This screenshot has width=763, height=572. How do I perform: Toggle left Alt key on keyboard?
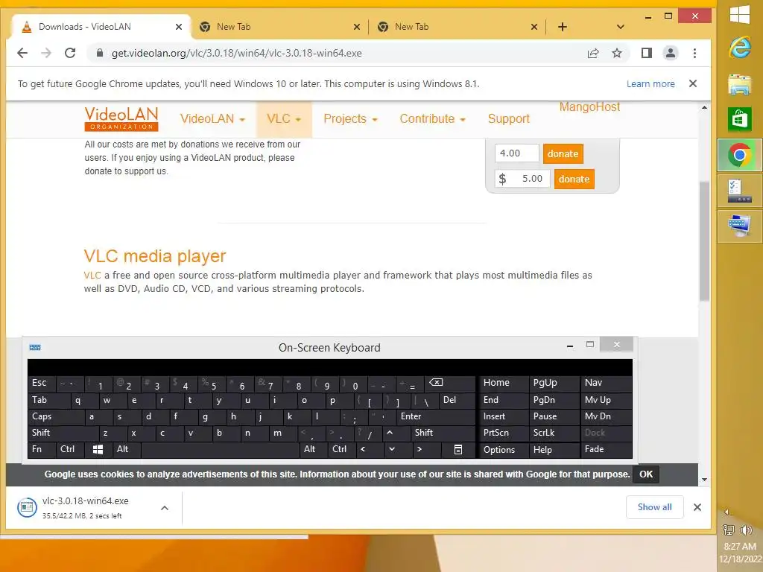click(x=127, y=449)
